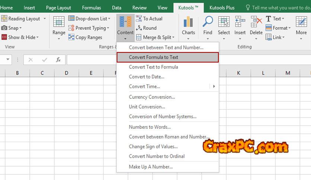This screenshot has height=180, width=311.
Task: Choose Currency Conversion from Content menu
Action: tap(152, 97)
